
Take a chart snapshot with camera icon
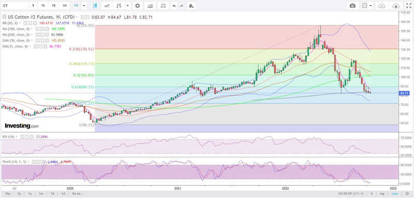[352, 5]
